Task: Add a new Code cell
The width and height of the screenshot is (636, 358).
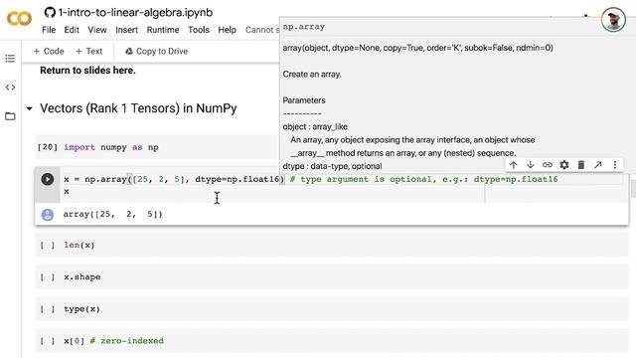Action: tap(49, 51)
